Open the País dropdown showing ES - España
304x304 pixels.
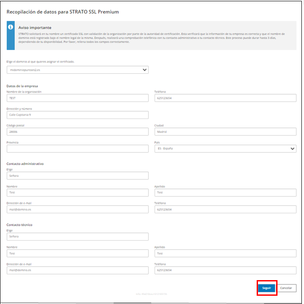point(225,149)
